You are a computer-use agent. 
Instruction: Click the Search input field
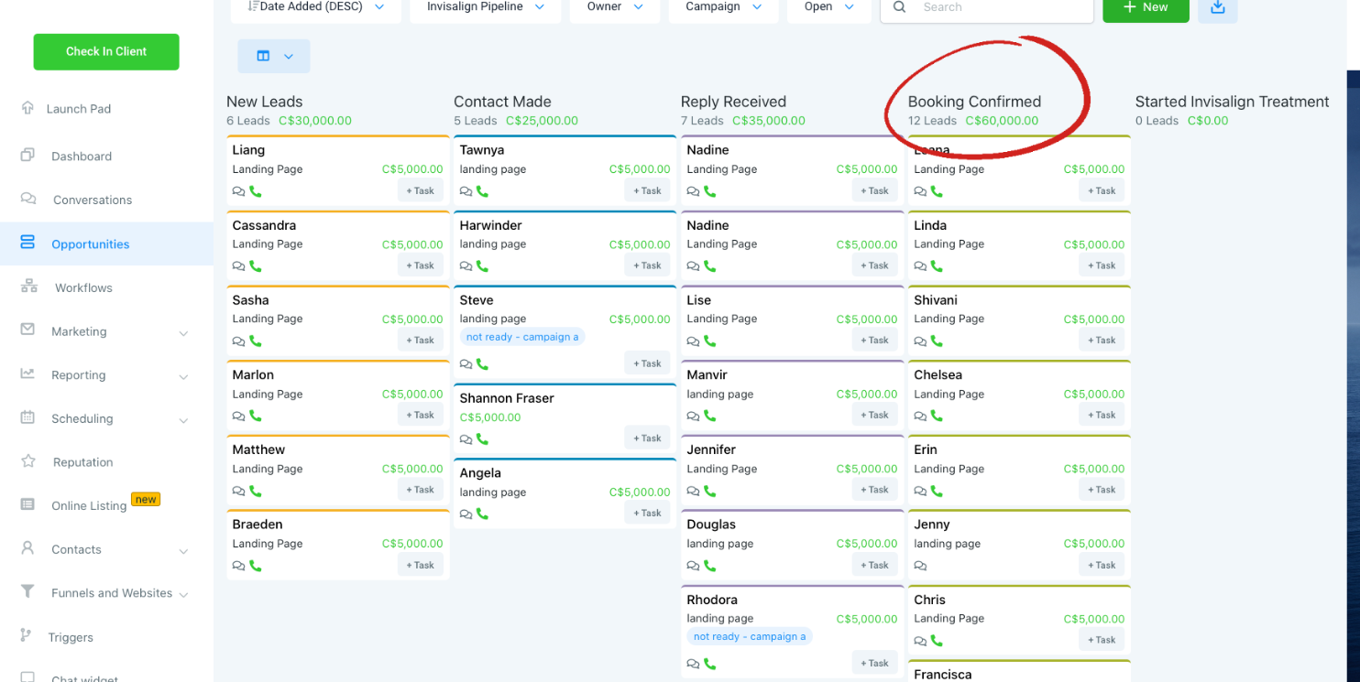pyautogui.click(x=987, y=7)
